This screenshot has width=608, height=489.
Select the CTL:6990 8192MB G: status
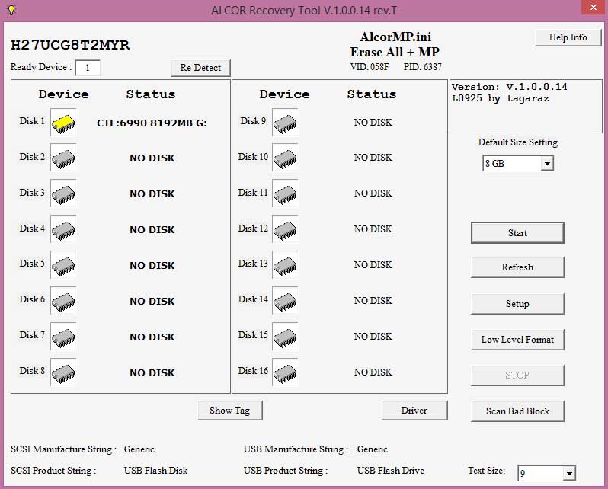(152, 123)
